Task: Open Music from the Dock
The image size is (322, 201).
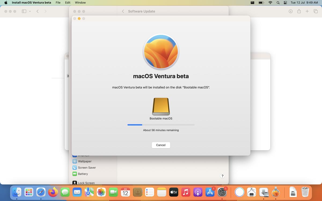Action: [186, 192]
